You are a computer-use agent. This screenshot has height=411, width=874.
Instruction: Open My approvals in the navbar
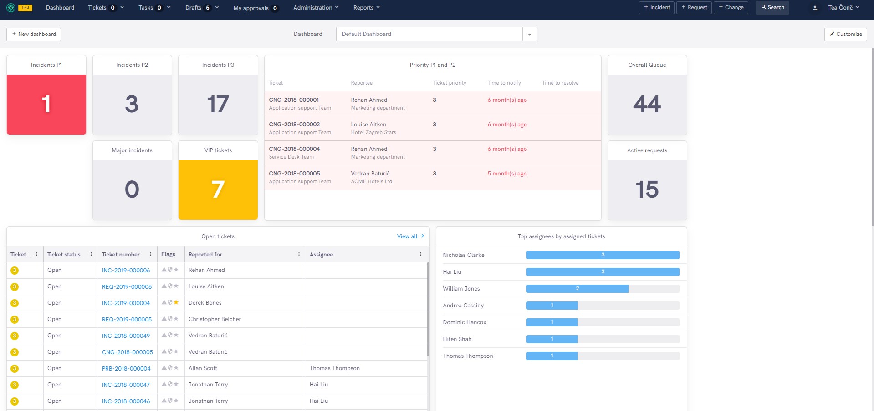(256, 8)
